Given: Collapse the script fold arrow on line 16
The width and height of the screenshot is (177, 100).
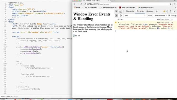Looking at the screenshot, I should [7, 36].
